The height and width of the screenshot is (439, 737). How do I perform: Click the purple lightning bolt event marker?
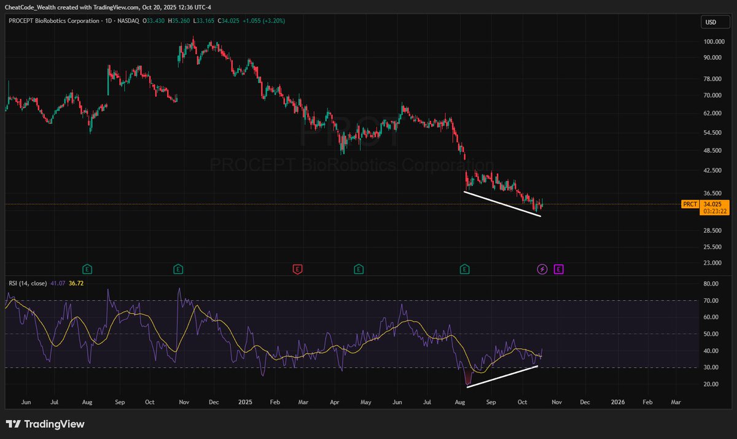point(542,268)
